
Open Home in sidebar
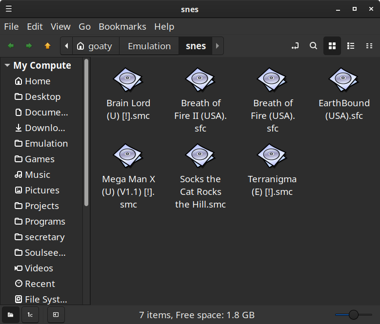[x=41, y=81]
